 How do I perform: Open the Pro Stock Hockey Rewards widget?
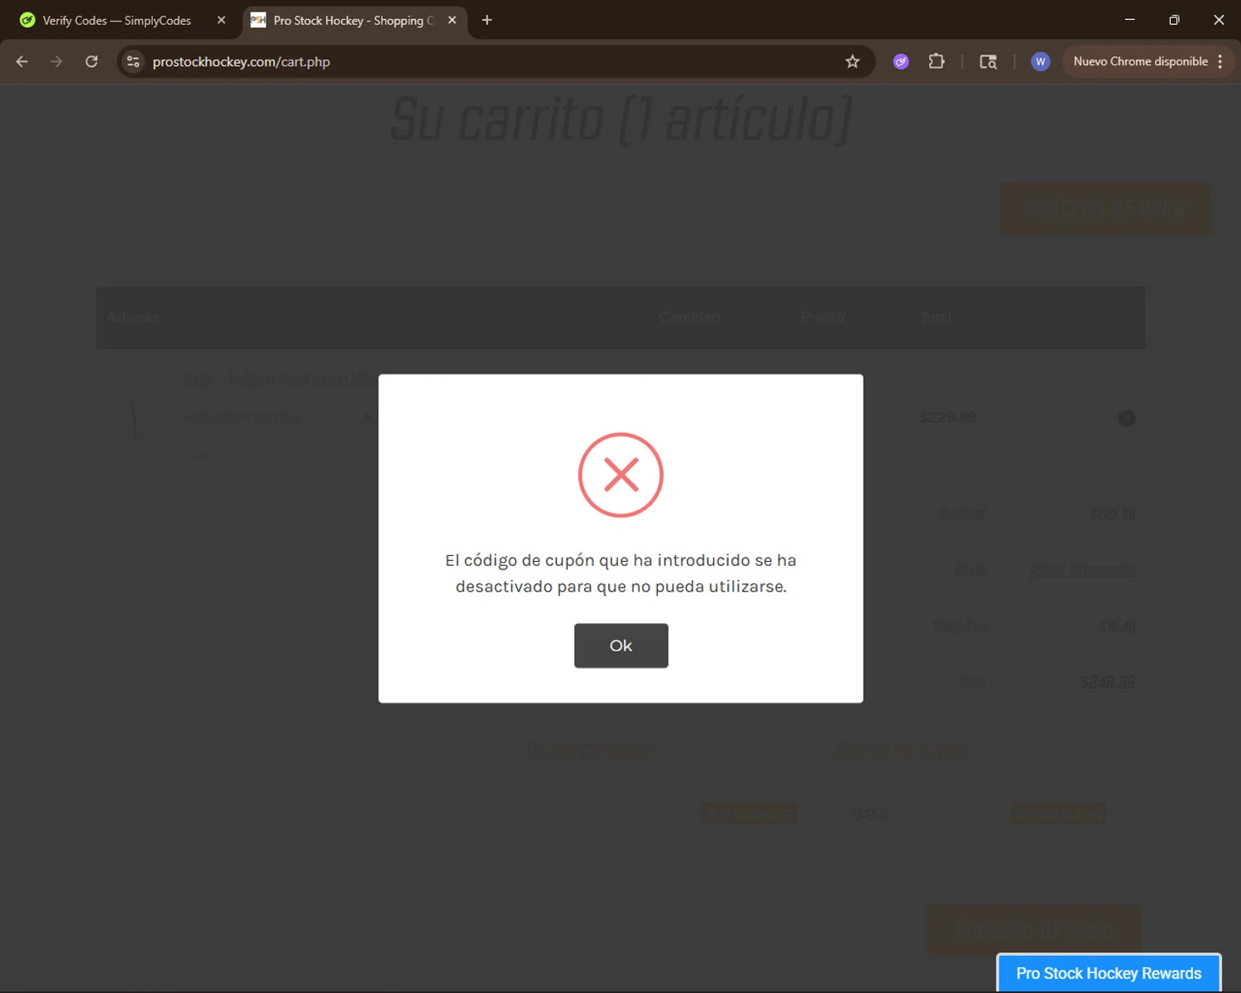(1109, 973)
